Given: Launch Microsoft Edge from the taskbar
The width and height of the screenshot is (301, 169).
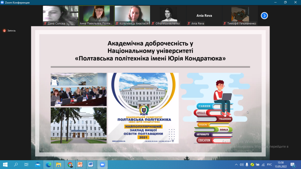Looking at the screenshot, I should click(48, 164).
